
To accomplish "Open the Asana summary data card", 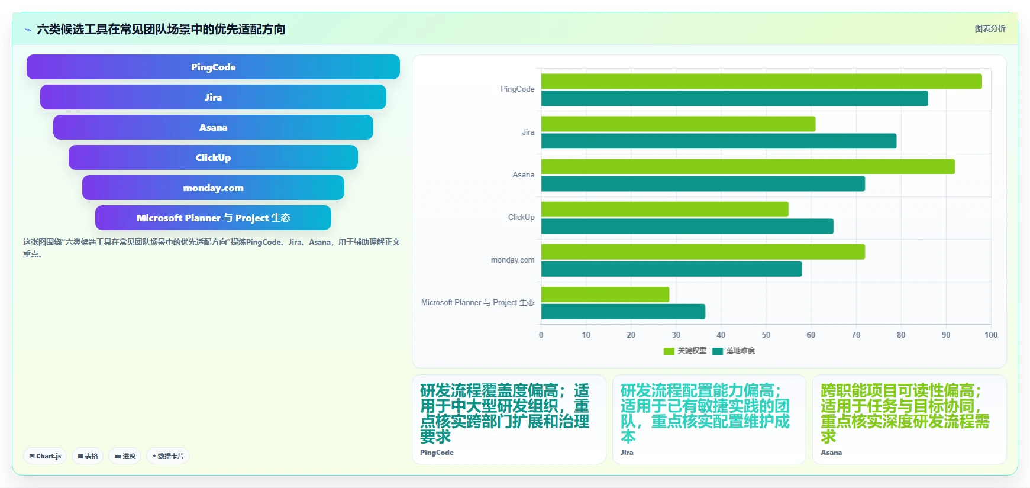I will (909, 419).
